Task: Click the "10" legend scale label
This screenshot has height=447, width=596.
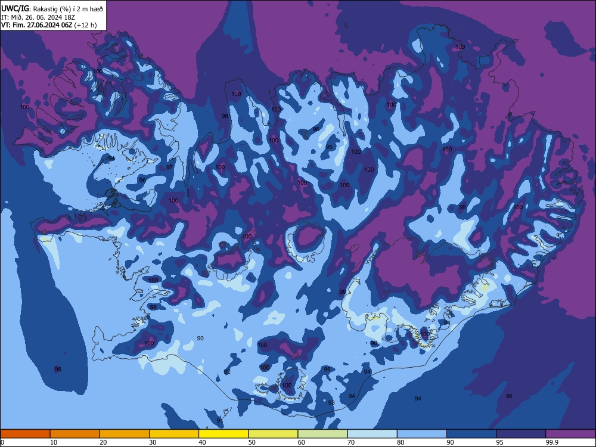Action: (54, 442)
